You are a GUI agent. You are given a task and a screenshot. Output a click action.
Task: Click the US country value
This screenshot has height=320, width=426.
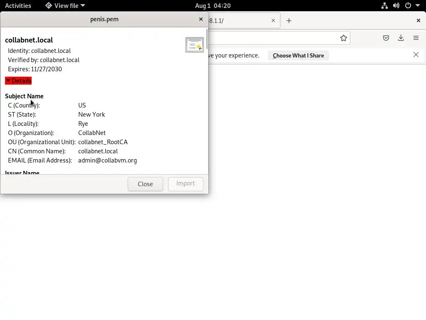pos(82,105)
